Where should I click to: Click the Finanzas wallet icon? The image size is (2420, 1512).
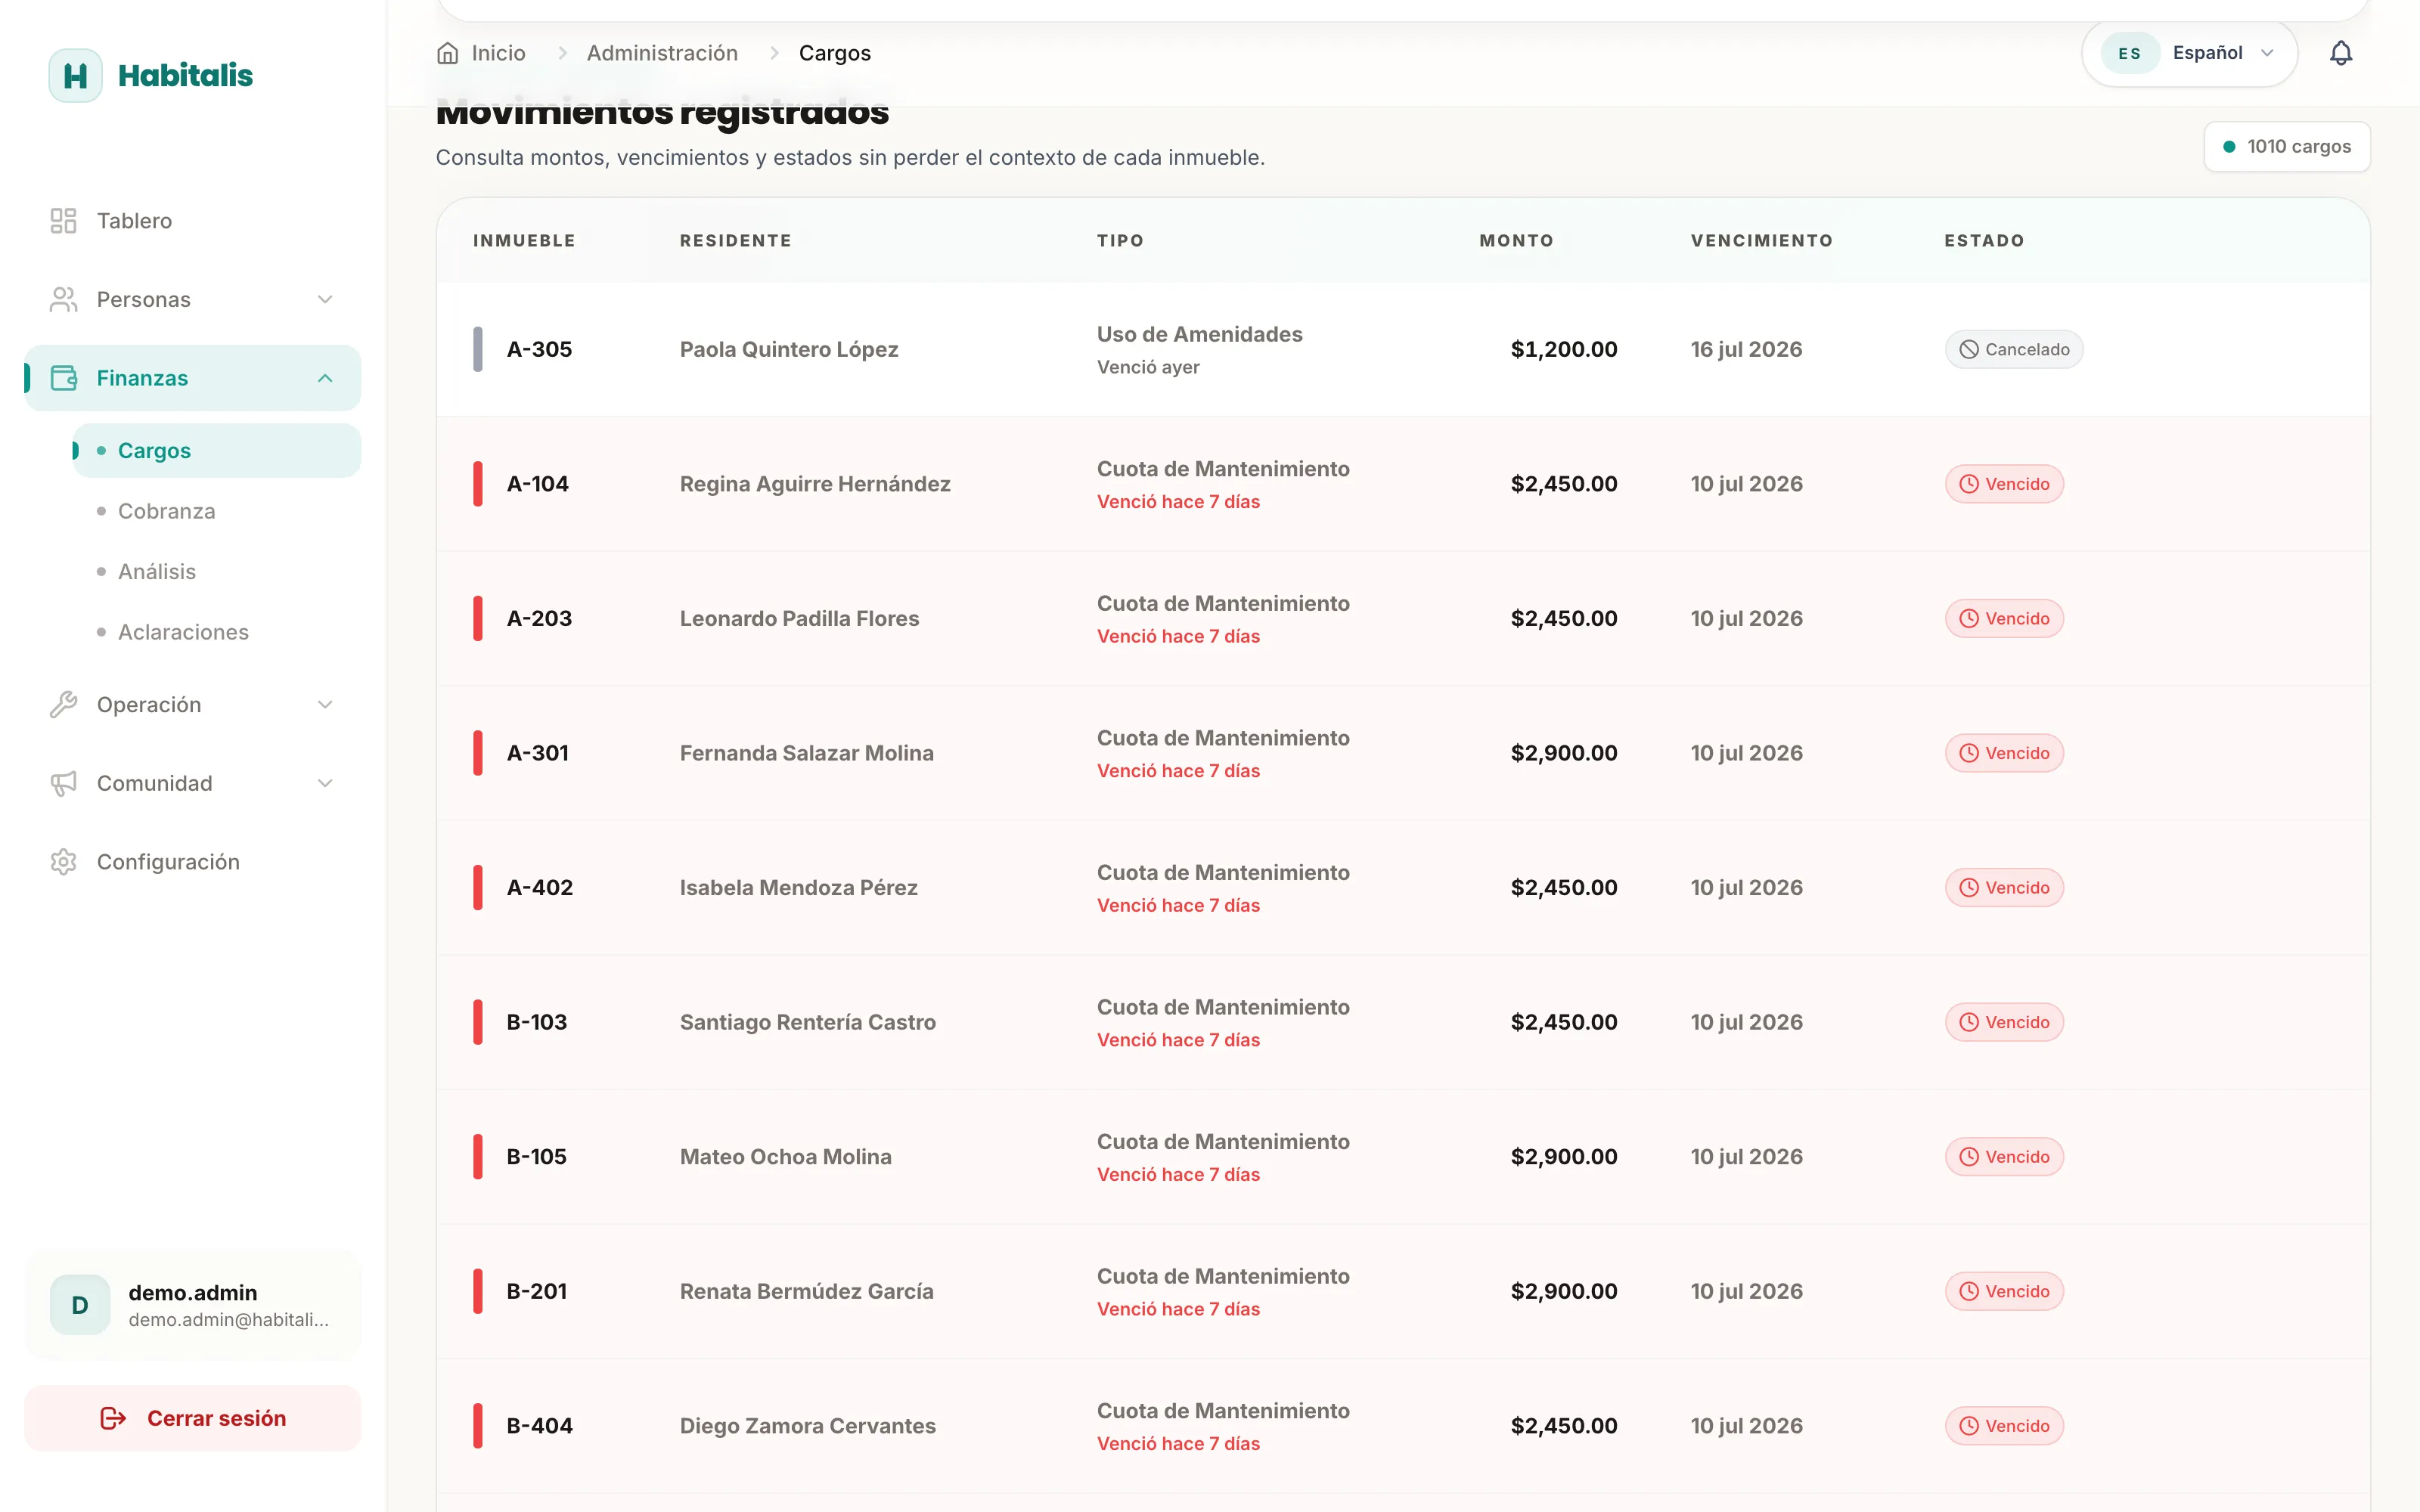(x=63, y=378)
